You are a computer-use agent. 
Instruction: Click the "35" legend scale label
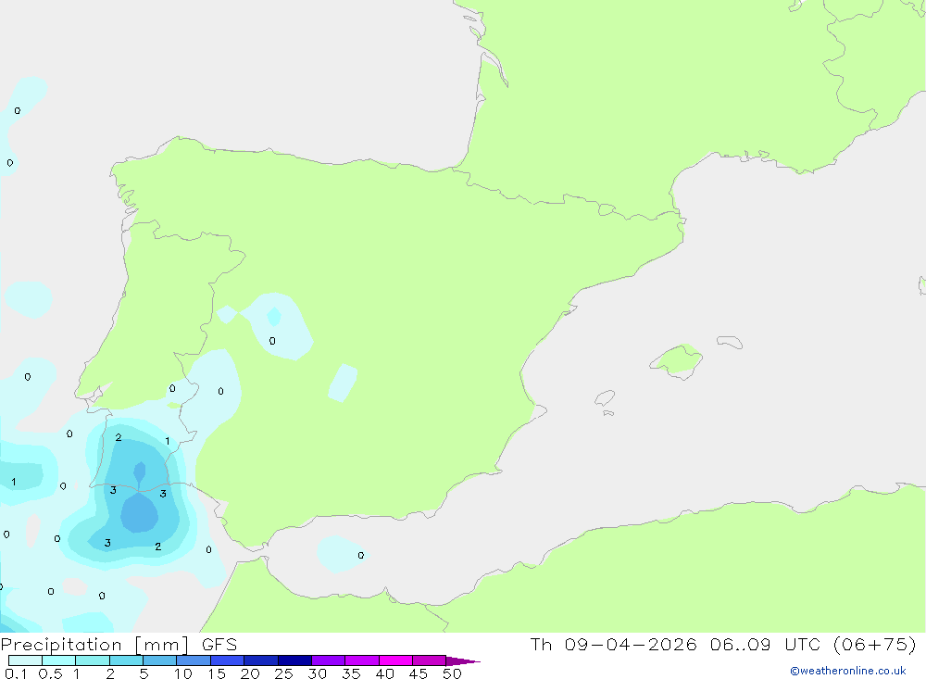coord(351,673)
